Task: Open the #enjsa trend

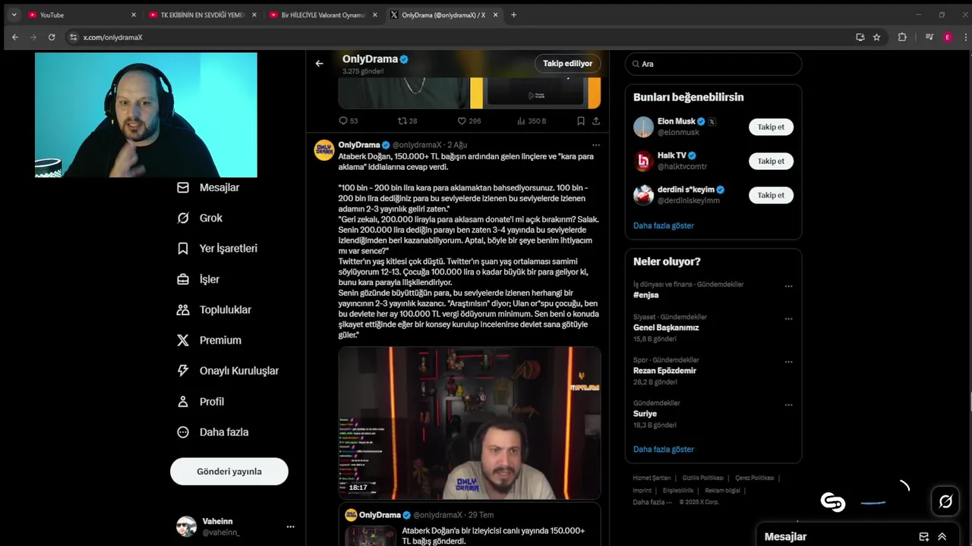Action: (x=646, y=295)
